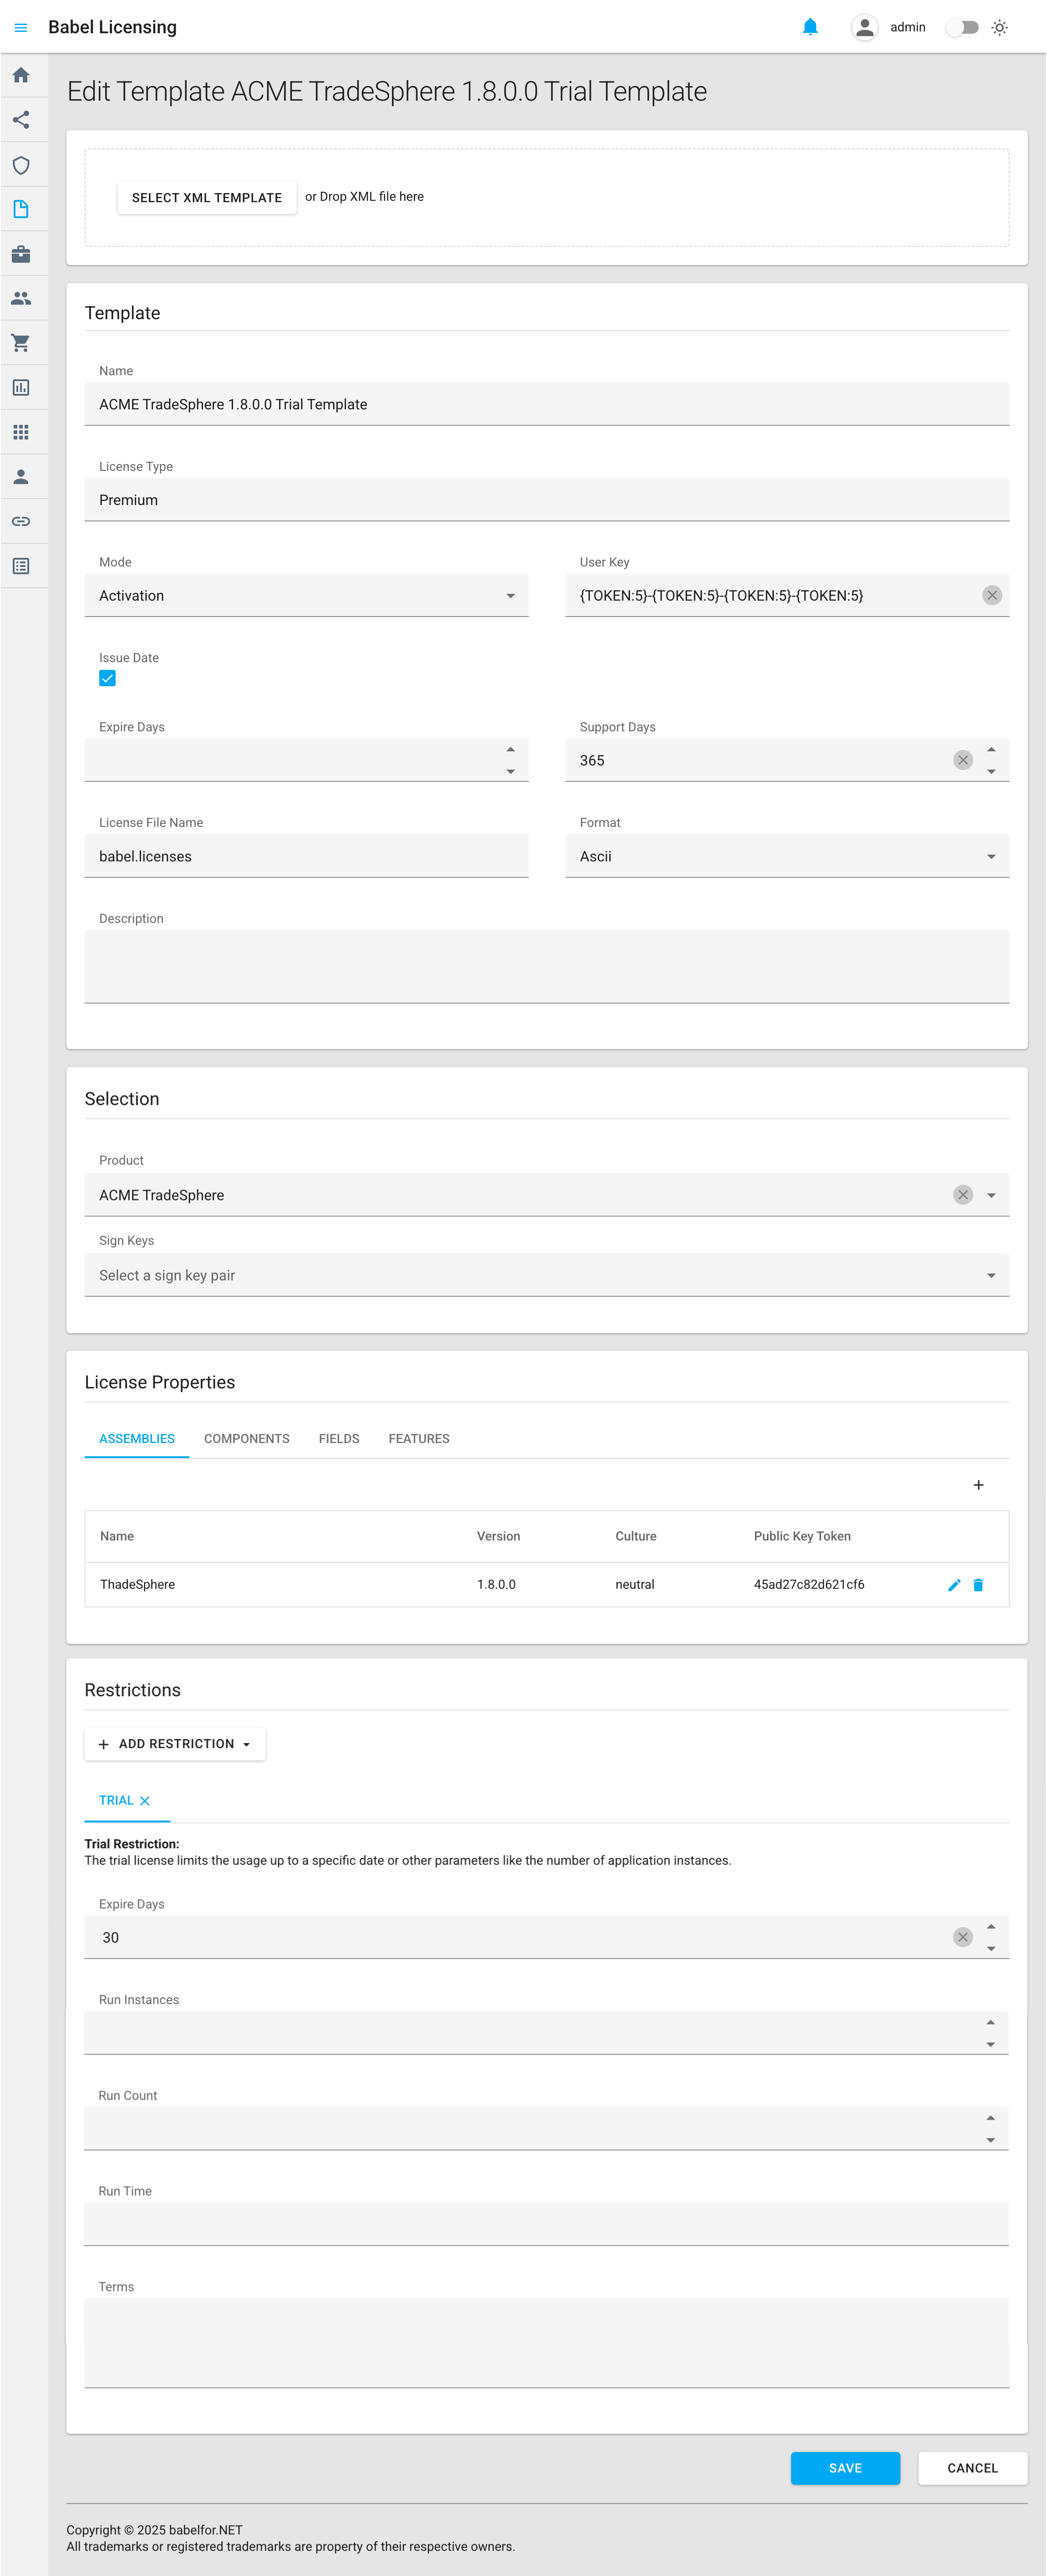The height and width of the screenshot is (2576, 1047).
Task: Click the home icon in sidebar
Action: coord(21,76)
